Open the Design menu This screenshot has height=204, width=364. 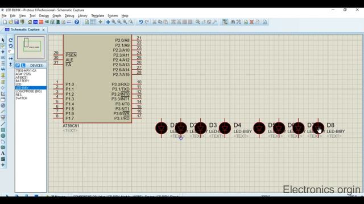(44, 16)
